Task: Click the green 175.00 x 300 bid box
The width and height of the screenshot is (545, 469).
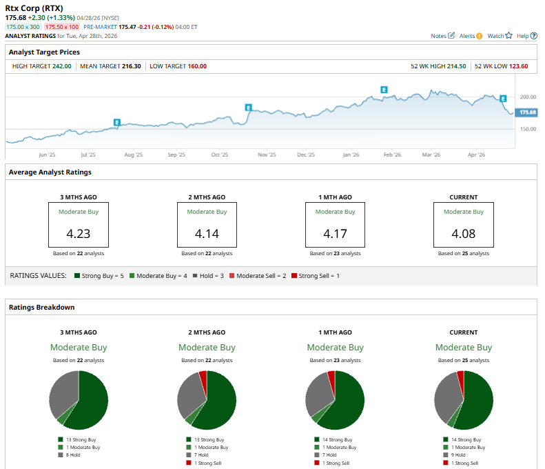Action: coord(23,26)
